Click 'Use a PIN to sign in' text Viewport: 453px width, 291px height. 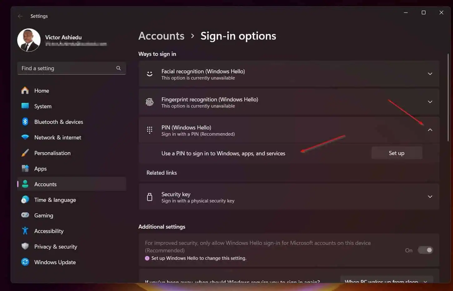(x=223, y=153)
